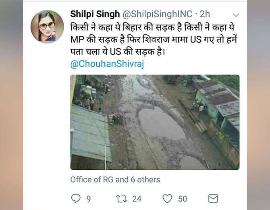This screenshot has height=210, width=270.
Task: Like the tweet with the heart icon
Action: tap(167, 198)
